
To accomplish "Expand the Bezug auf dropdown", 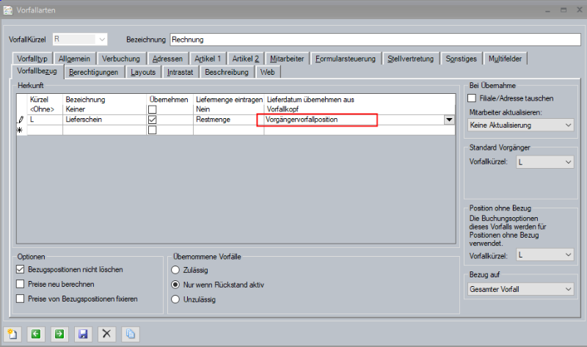I will pyautogui.click(x=520, y=290).
